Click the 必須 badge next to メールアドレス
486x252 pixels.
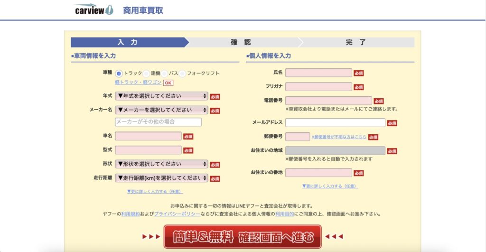[392, 123]
